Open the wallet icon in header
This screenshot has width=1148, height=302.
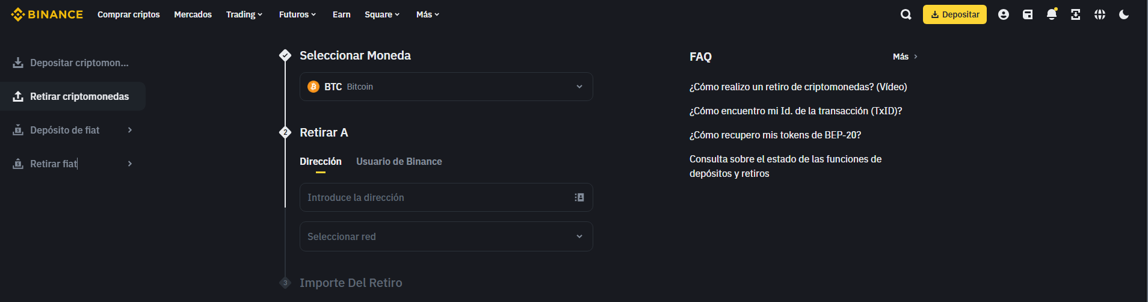[1028, 14]
